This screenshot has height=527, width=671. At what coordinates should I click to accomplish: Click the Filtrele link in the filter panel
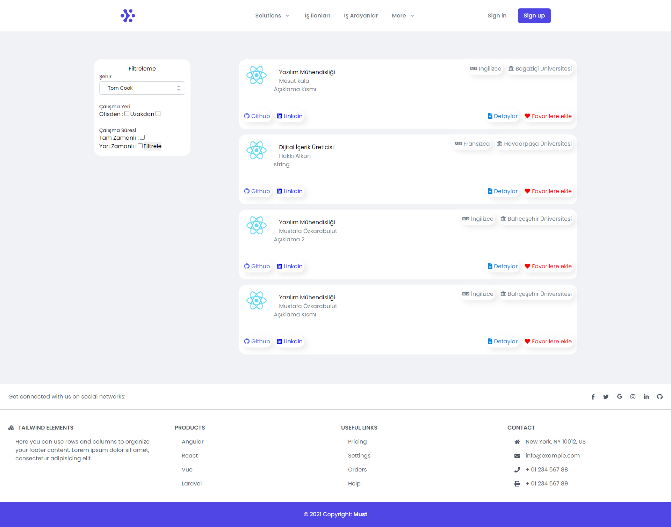pos(152,146)
